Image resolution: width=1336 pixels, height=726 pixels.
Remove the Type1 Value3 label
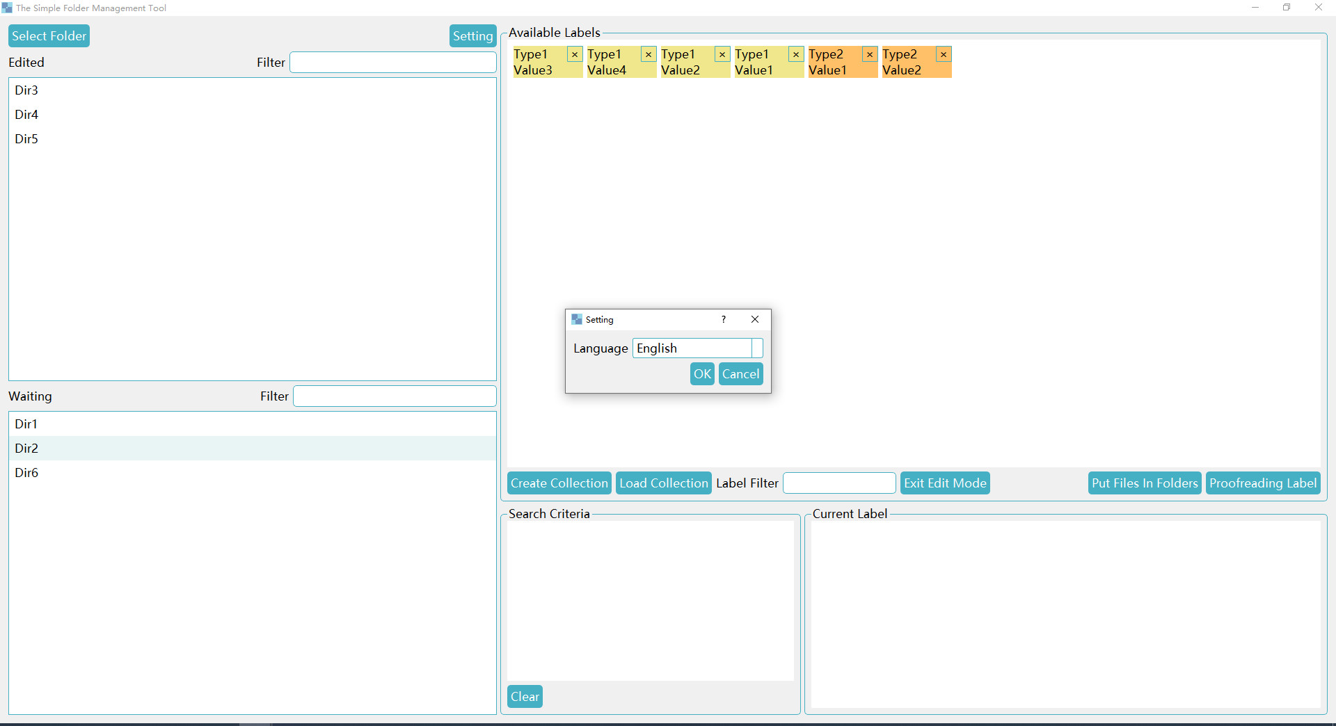(574, 54)
